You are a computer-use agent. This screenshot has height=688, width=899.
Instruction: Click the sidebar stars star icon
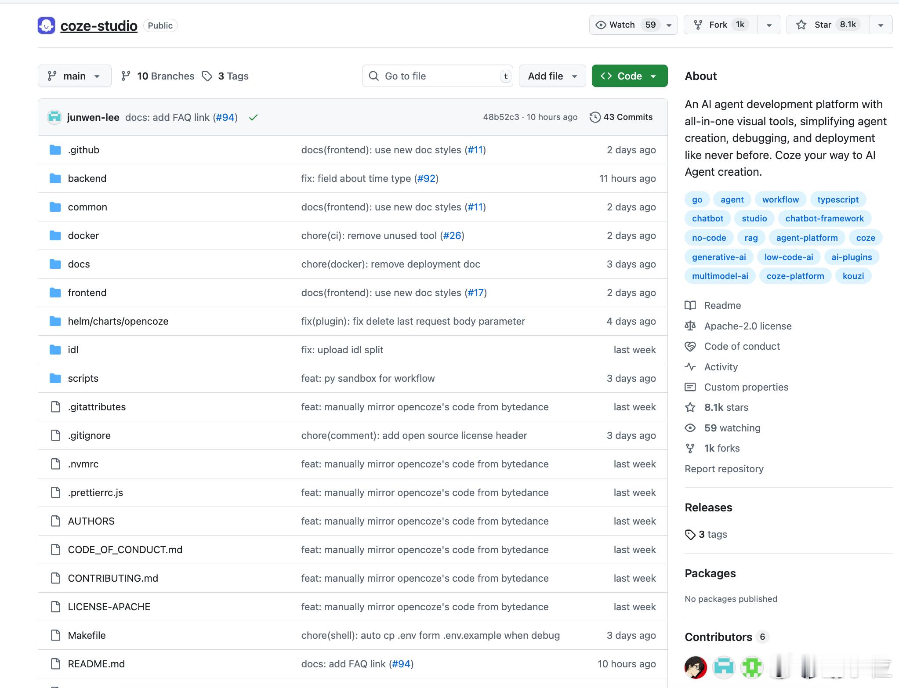[690, 407]
